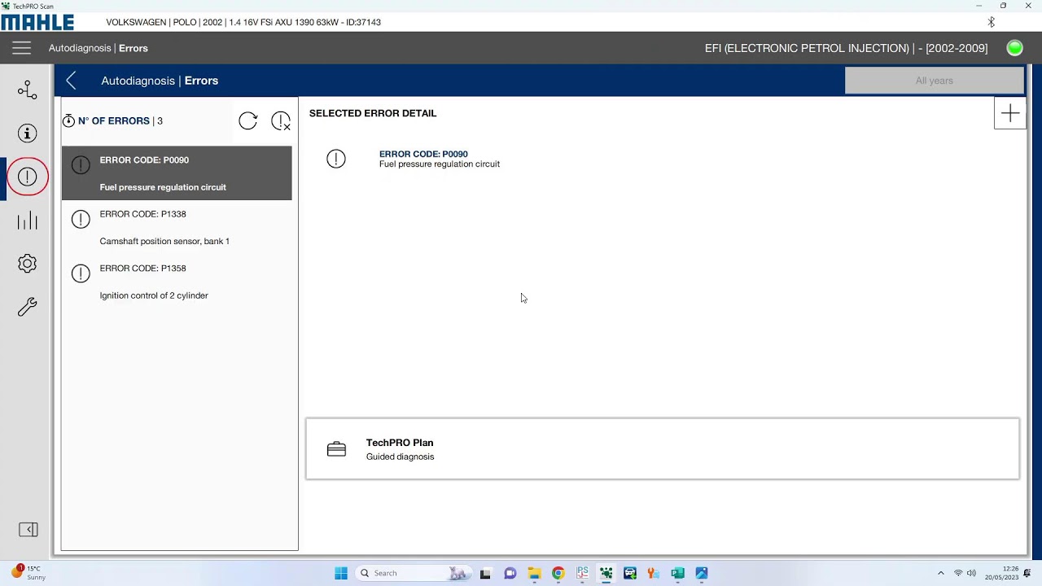
Task: Select the Errors section icon in sidebar
Action: coord(27,177)
